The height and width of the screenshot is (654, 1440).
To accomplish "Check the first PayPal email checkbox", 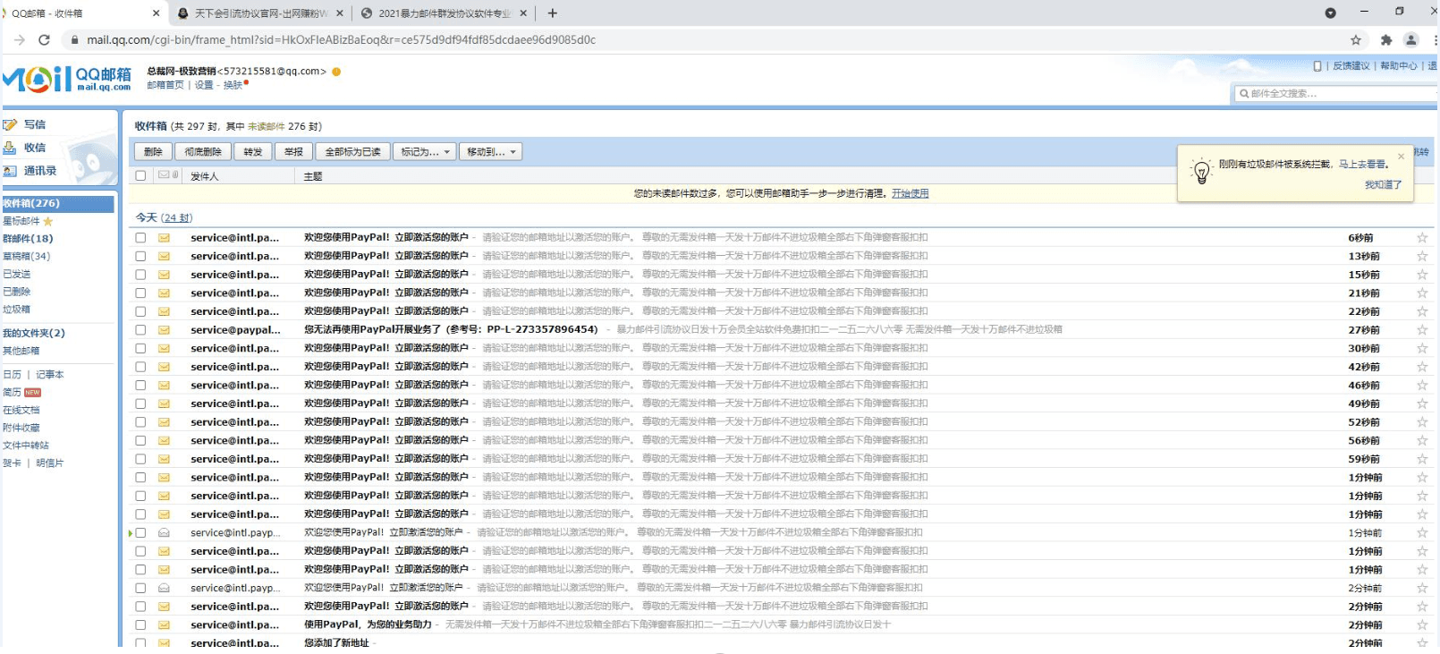I will click(x=140, y=238).
